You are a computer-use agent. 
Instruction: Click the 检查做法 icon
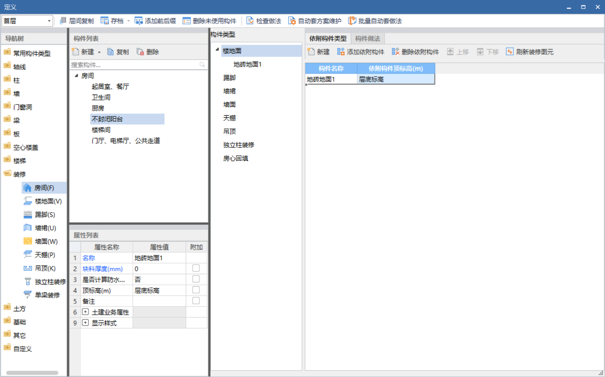pyautogui.click(x=250, y=21)
